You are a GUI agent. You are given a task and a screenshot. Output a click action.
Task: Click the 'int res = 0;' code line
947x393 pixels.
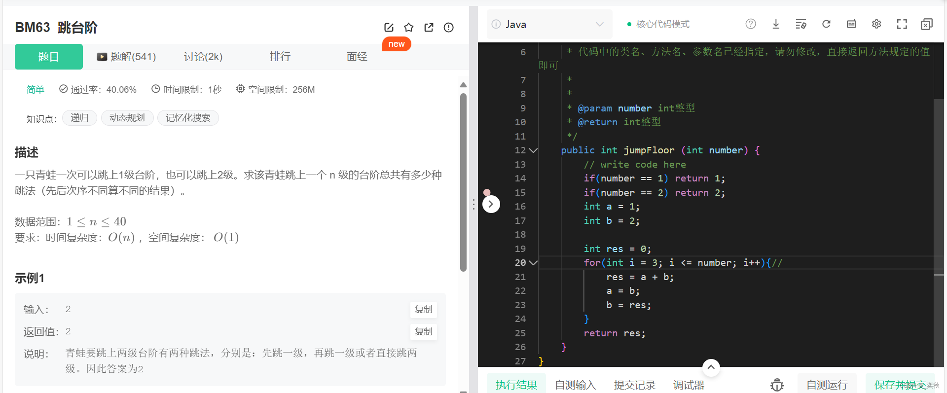pyautogui.click(x=617, y=249)
